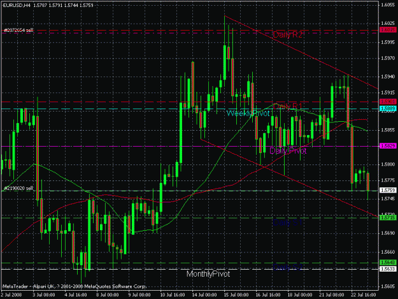Click the magenta 1.5829 price tag
The width and height of the screenshot is (398, 299).
coord(388,146)
